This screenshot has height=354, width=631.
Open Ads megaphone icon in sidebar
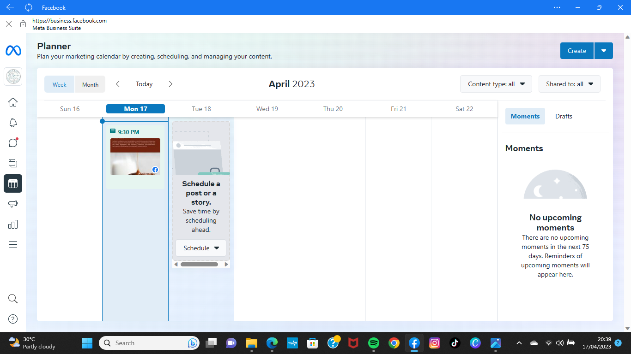pos(13,204)
